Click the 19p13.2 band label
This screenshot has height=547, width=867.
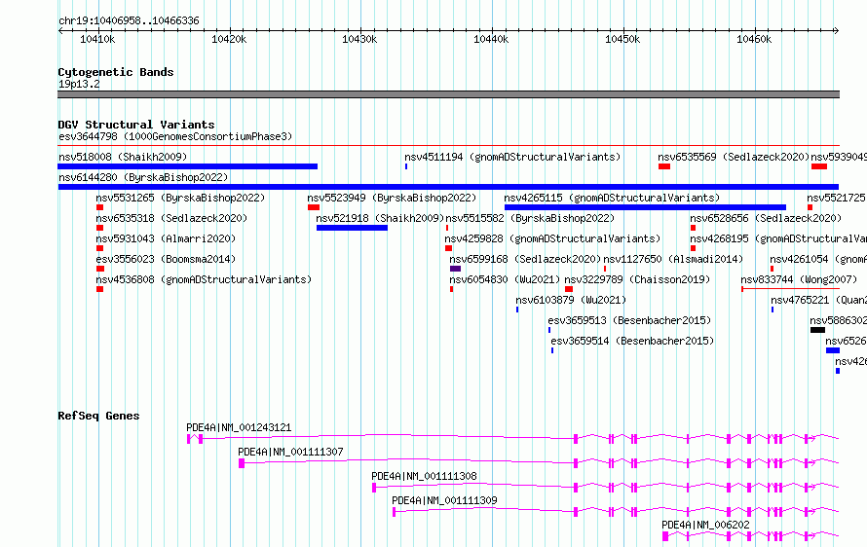click(x=79, y=84)
